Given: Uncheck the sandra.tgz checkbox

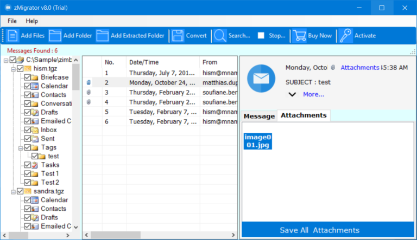Looking at the screenshot, I should tap(20, 191).
